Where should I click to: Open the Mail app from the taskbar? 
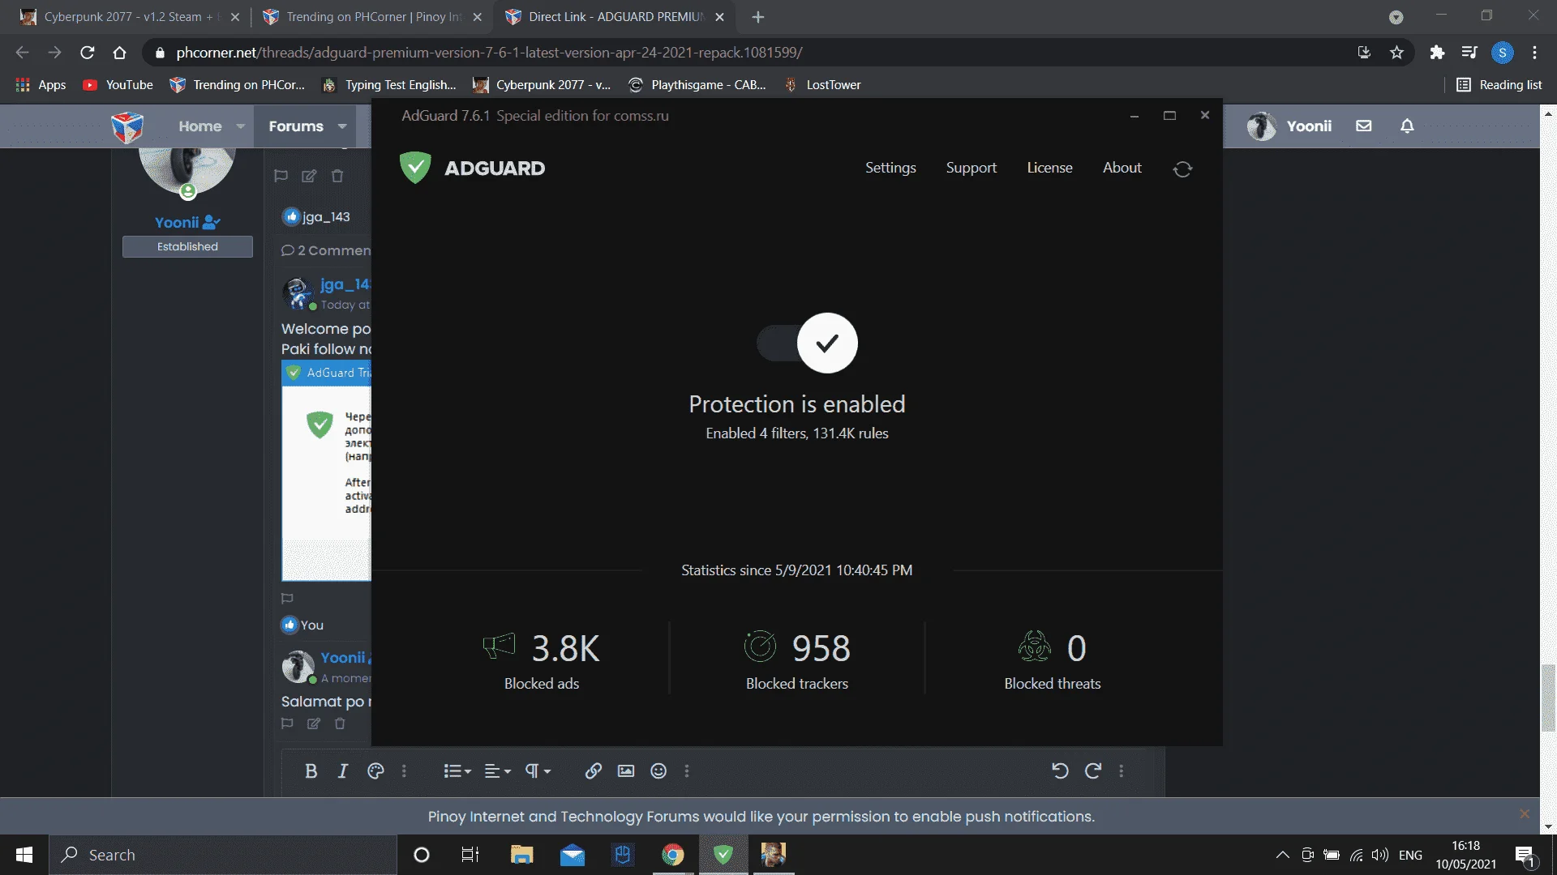coord(572,855)
